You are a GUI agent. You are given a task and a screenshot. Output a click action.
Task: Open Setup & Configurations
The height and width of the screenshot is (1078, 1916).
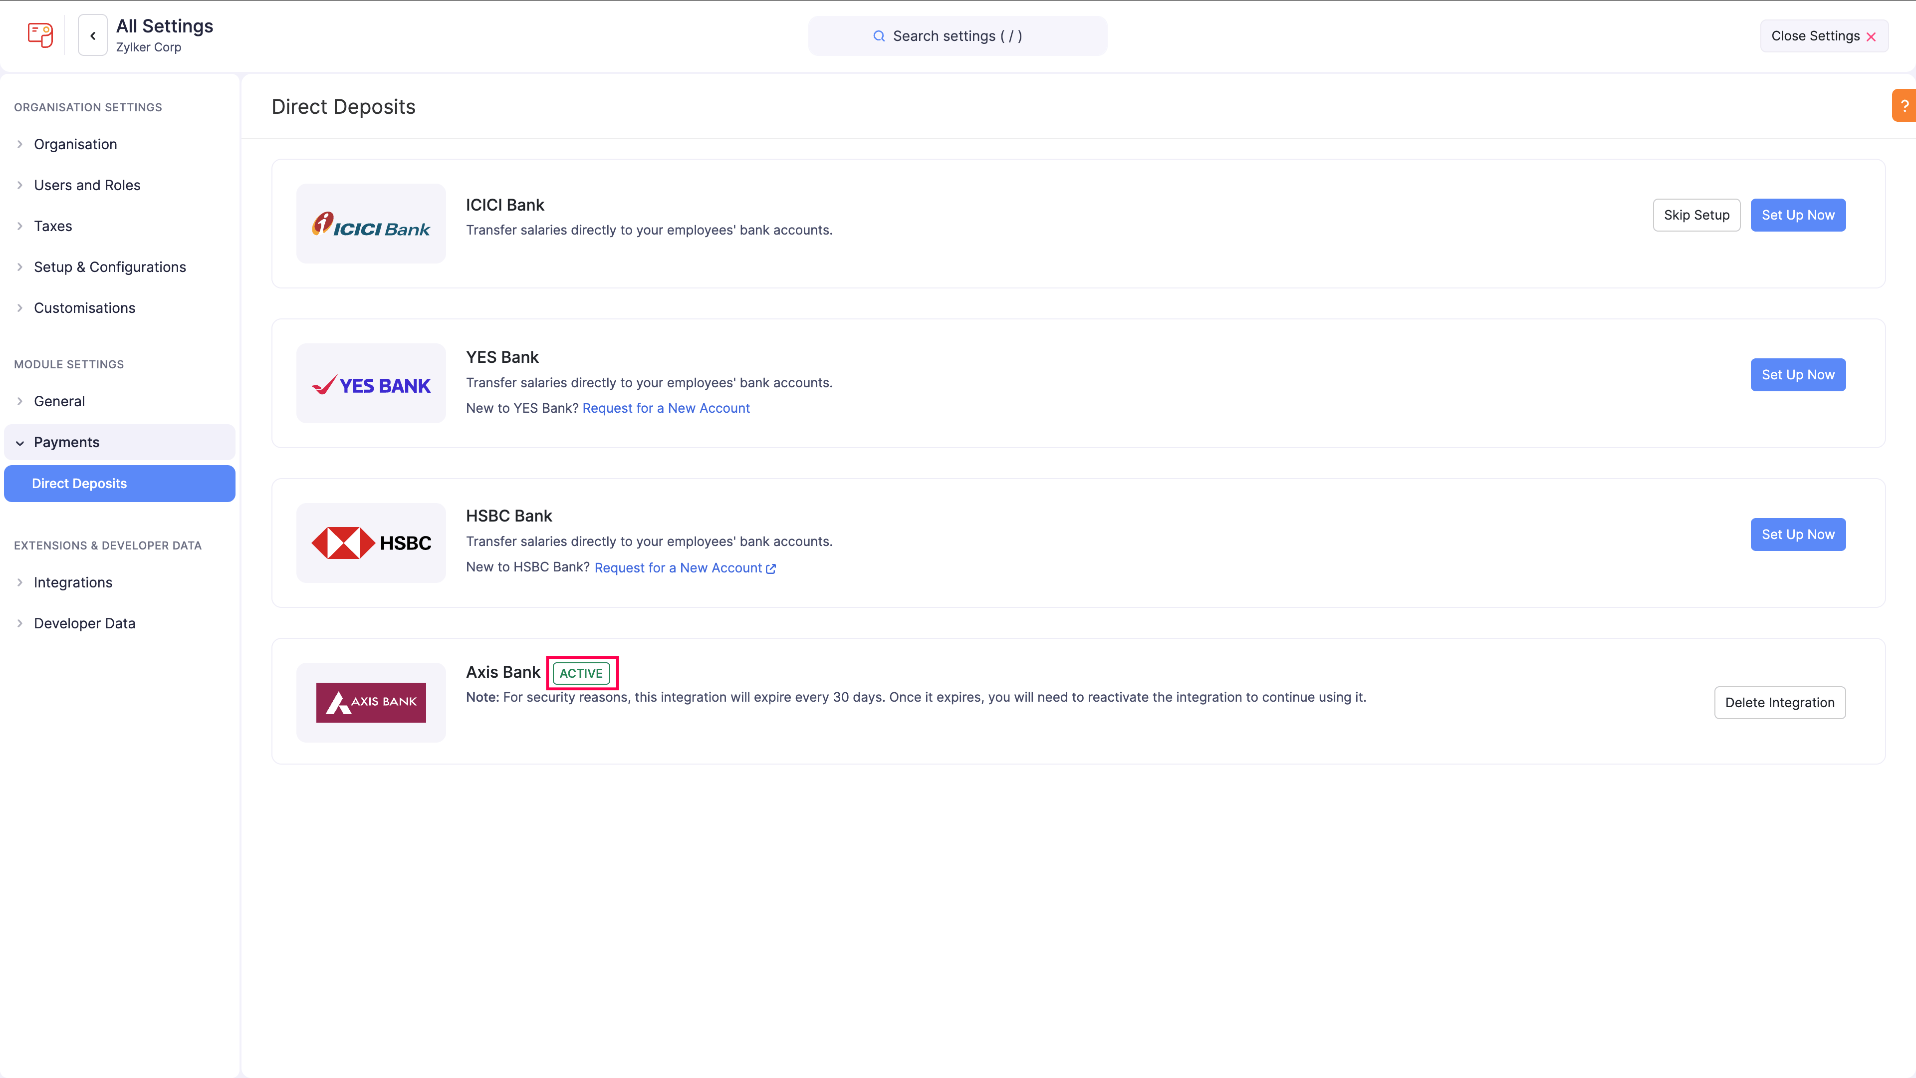[110, 267]
